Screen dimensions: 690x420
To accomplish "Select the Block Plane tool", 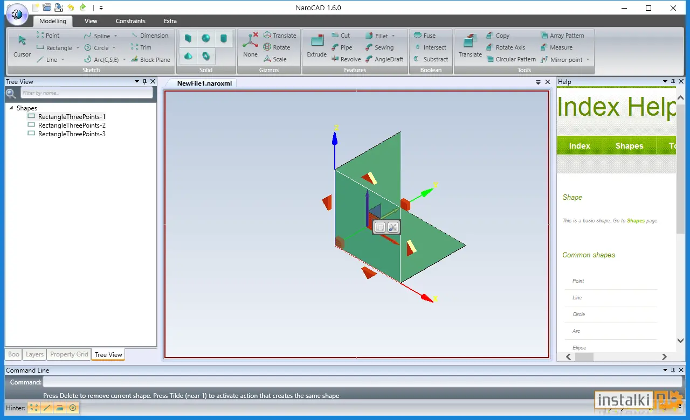I will tap(150, 60).
